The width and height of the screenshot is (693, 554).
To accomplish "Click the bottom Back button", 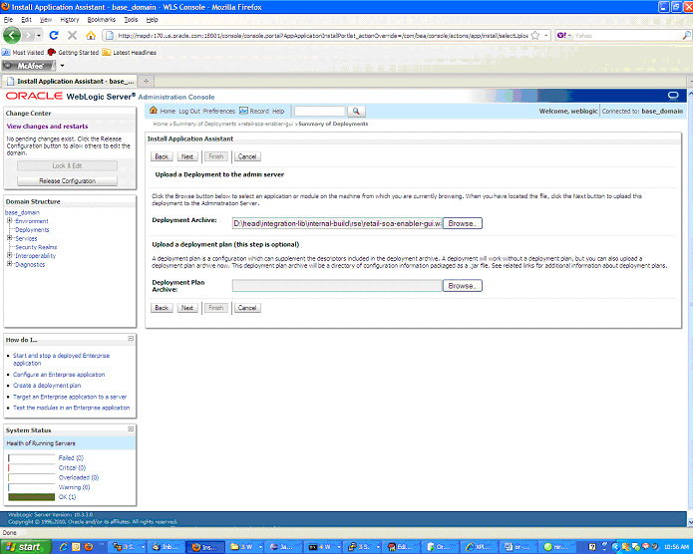I will click(x=162, y=308).
